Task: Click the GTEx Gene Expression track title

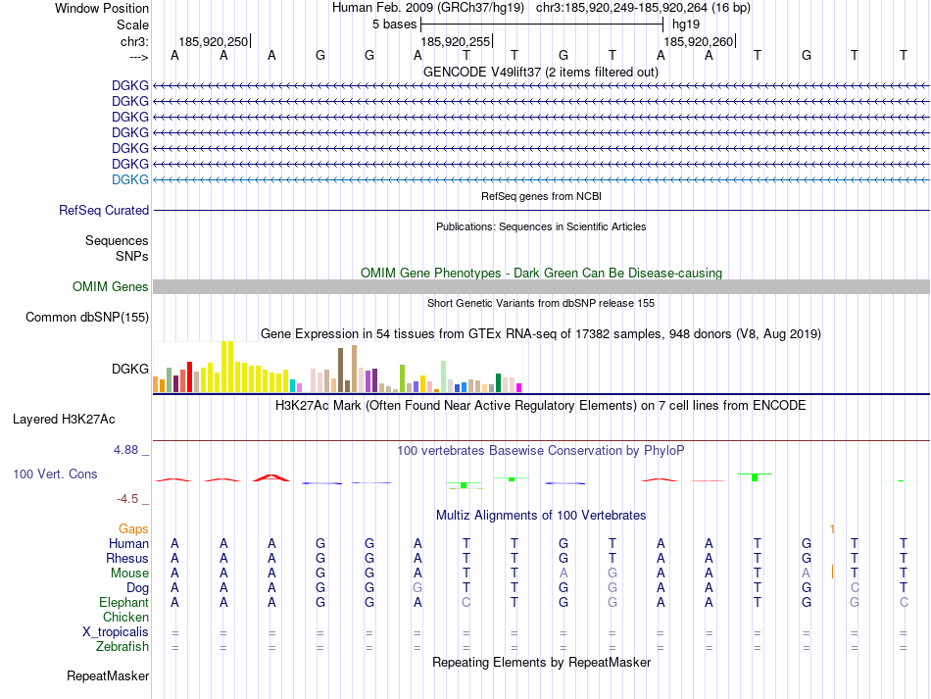Action: coord(541,333)
